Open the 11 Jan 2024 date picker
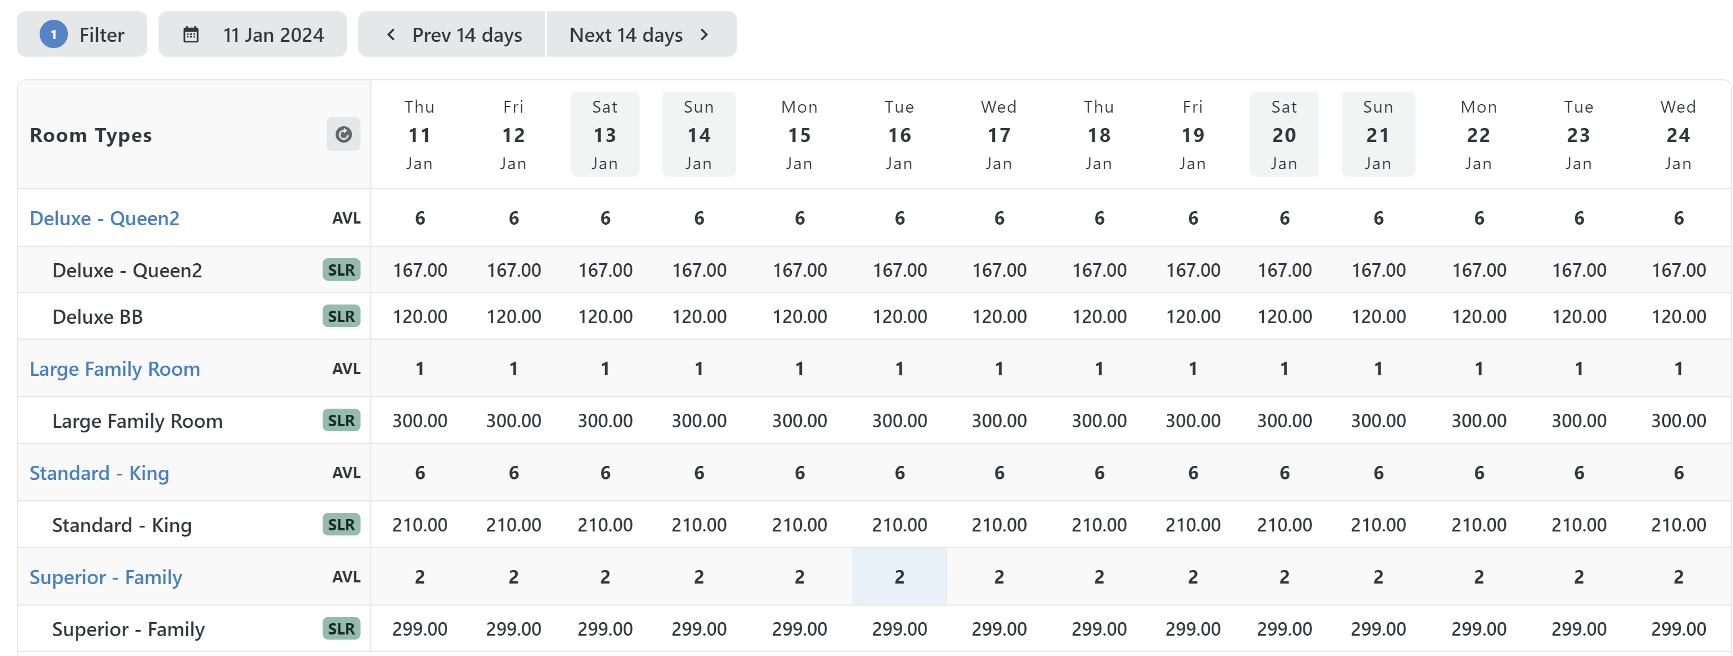 click(x=252, y=35)
